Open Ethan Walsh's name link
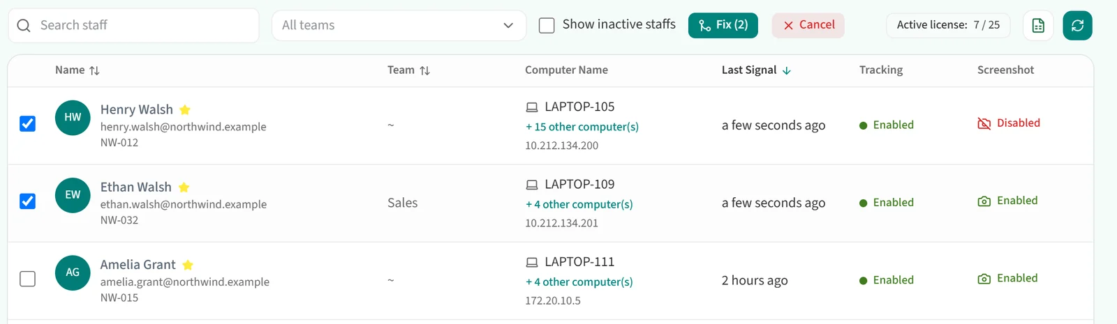Screen dimensions: 1117x324 coord(136,187)
